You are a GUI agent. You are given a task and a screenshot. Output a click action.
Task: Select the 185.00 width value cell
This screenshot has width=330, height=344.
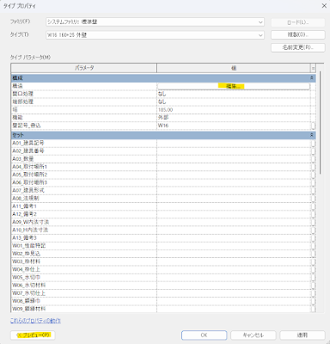point(234,110)
